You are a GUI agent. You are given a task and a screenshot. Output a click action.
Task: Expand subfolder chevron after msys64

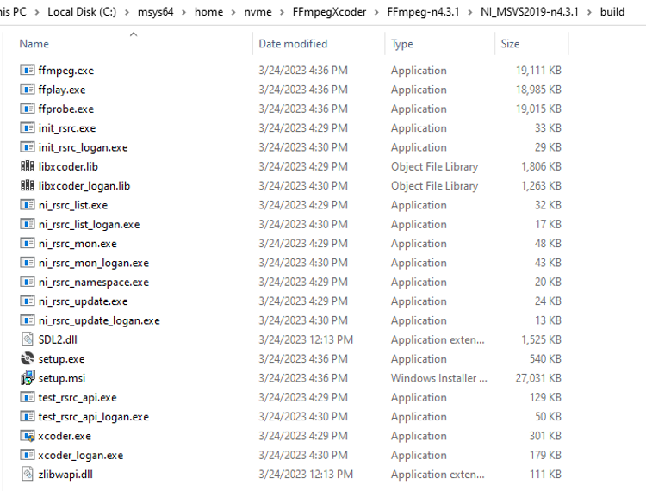(184, 12)
